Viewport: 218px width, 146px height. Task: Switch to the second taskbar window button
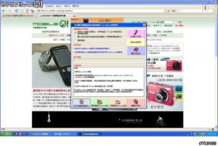tap(65, 134)
